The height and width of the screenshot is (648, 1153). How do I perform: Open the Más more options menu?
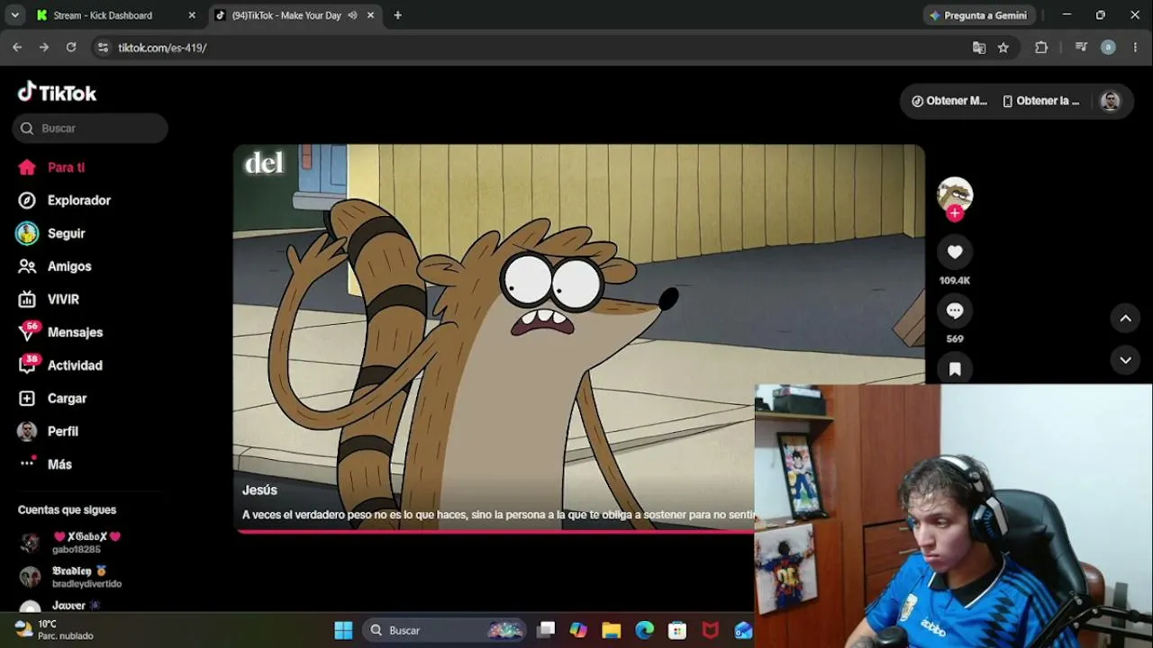click(x=45, y=464)
